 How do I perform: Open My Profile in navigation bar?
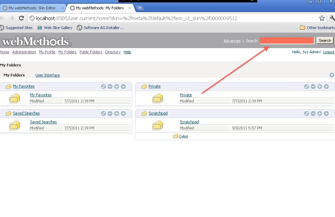47,52
